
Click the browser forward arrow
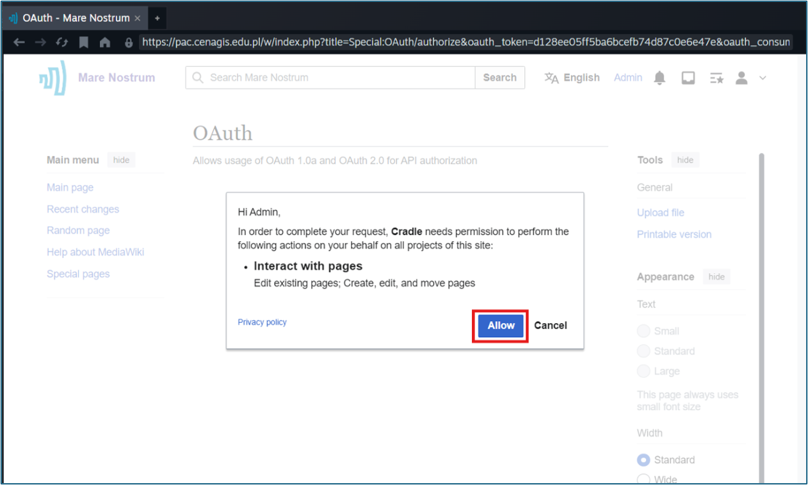tap(40, 42)
